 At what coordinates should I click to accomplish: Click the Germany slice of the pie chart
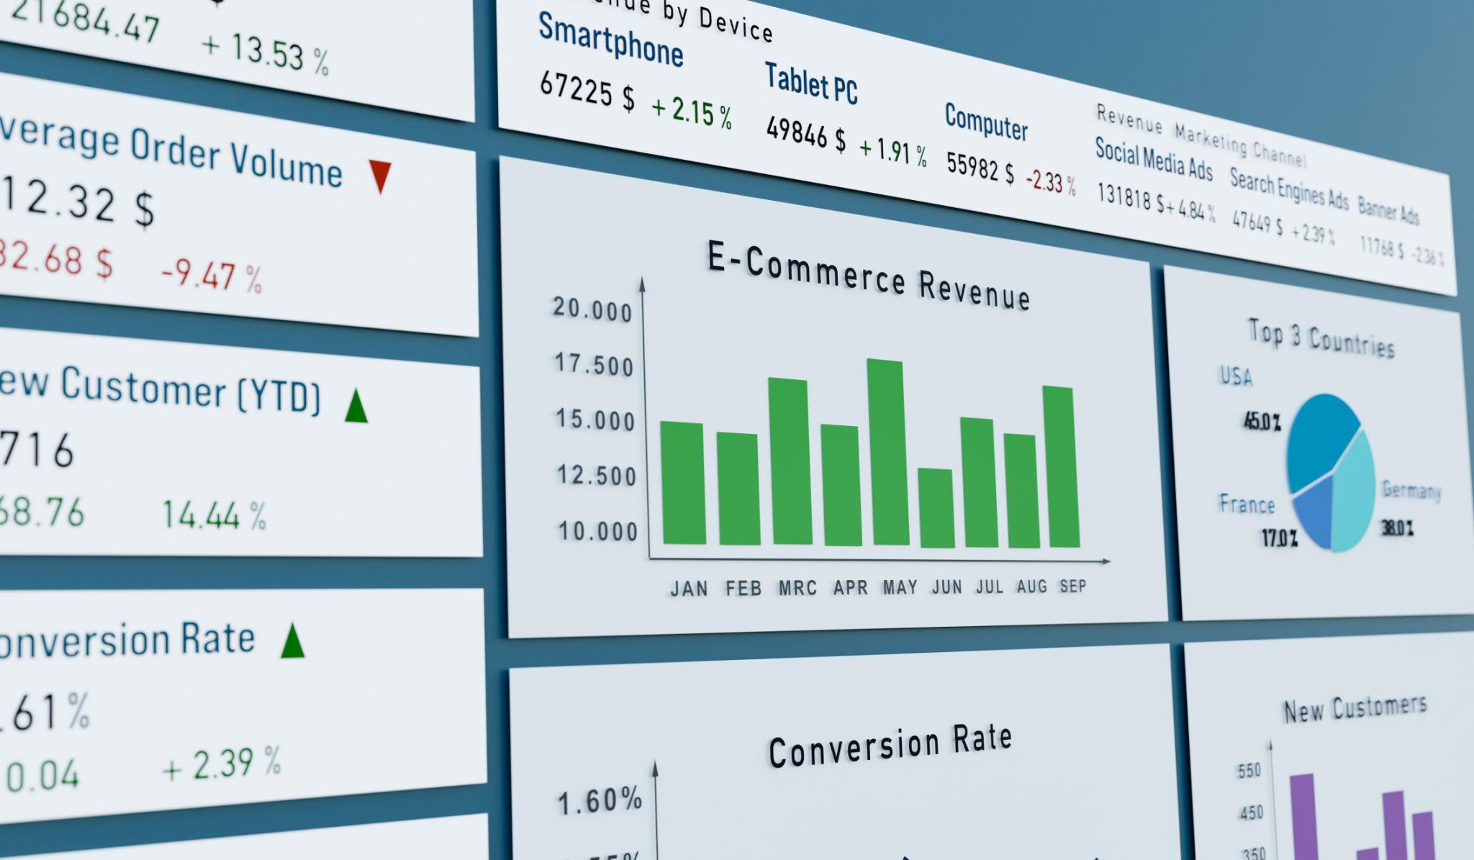tap(1355, 493)
